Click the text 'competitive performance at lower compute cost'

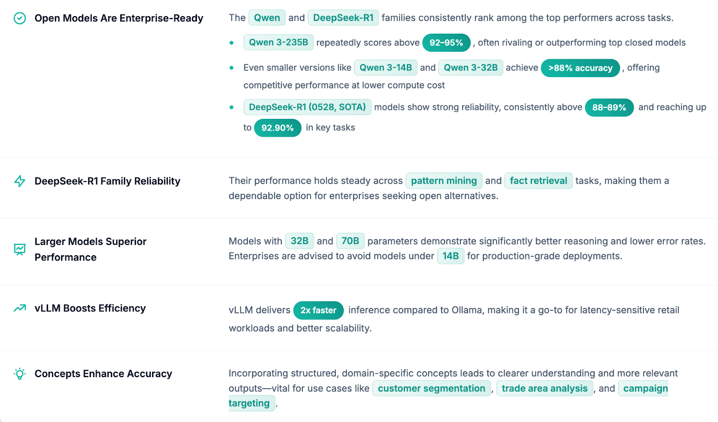344,85
